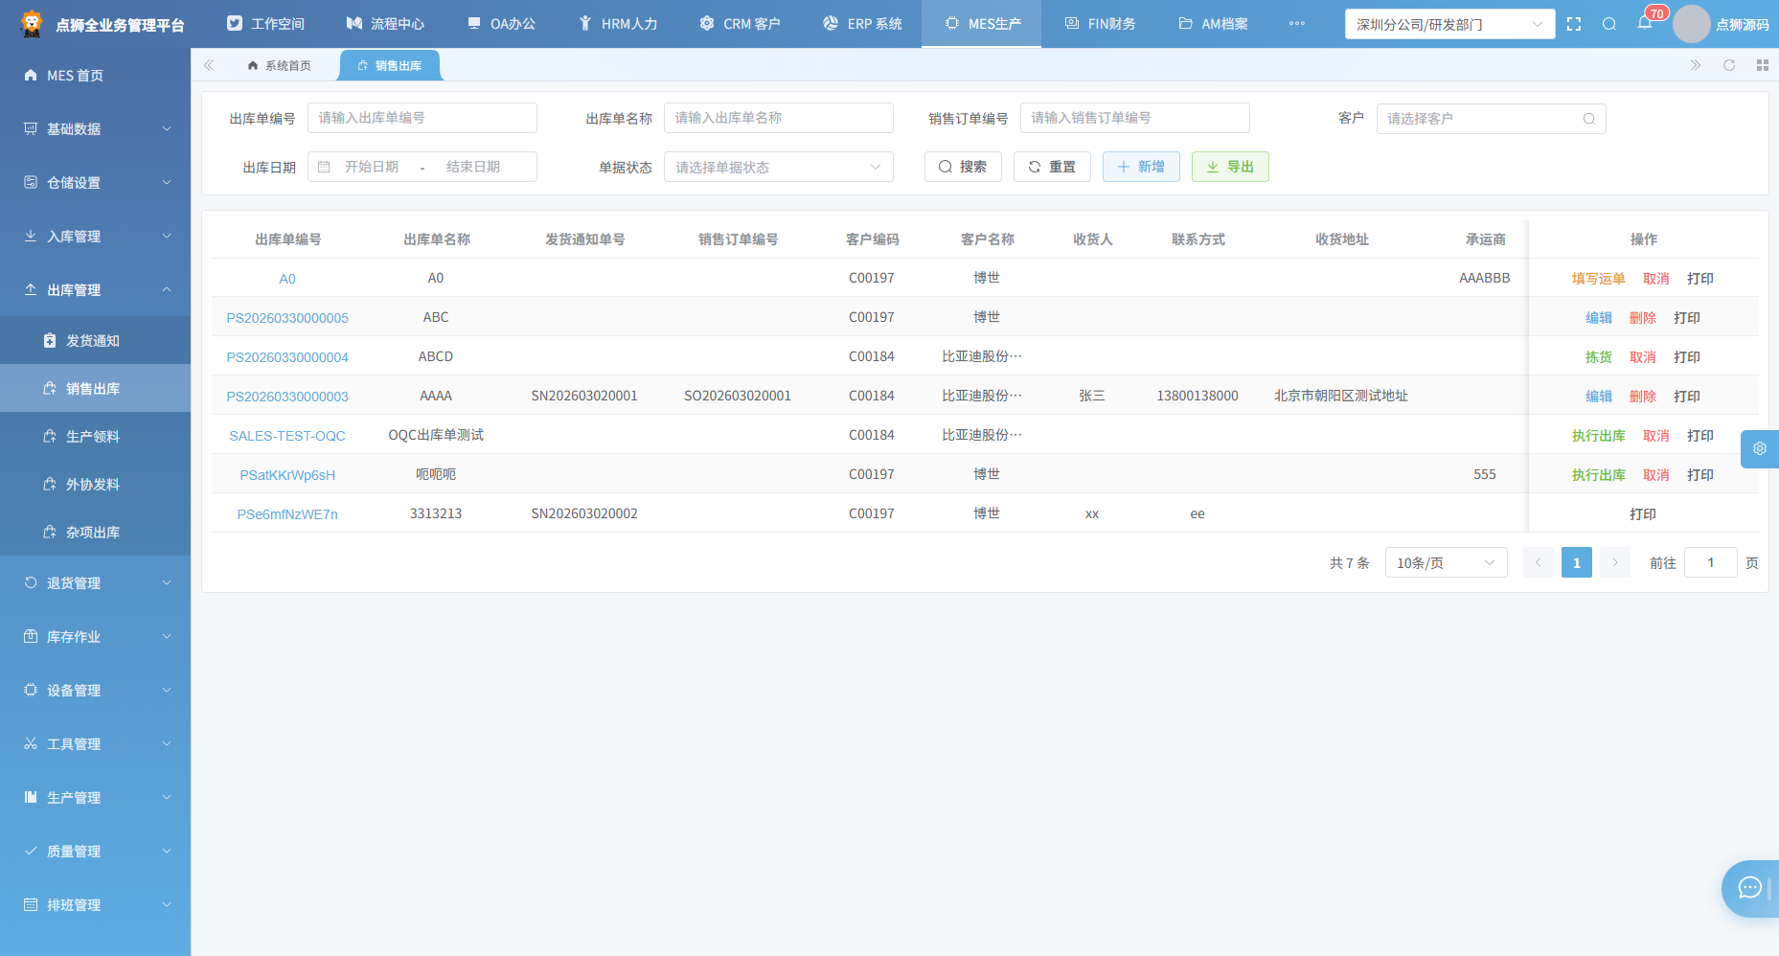Open the tab grid options icon
This screenshot has width=1779, height=956.
[x=1762, y=65]
